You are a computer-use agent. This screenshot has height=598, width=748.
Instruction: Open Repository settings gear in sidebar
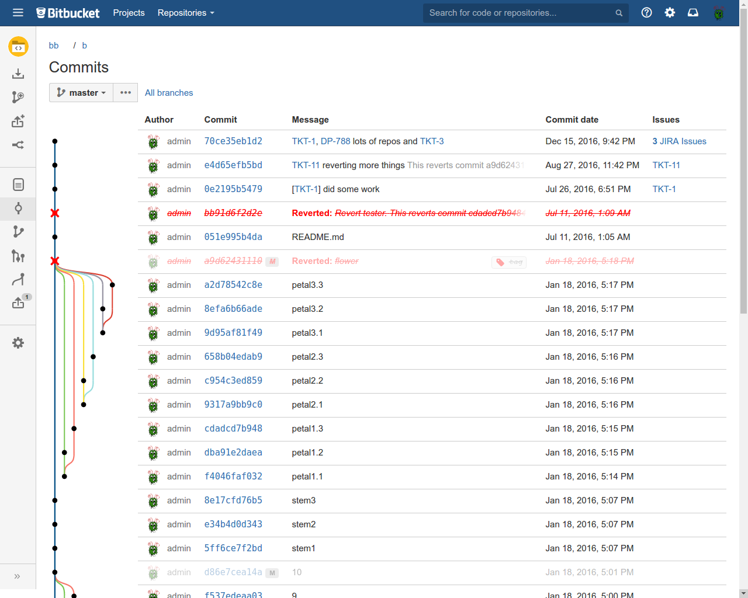point(18,343)
